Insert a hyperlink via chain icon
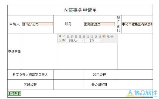This screenshot has height=99, width=159. coord(108,36)
